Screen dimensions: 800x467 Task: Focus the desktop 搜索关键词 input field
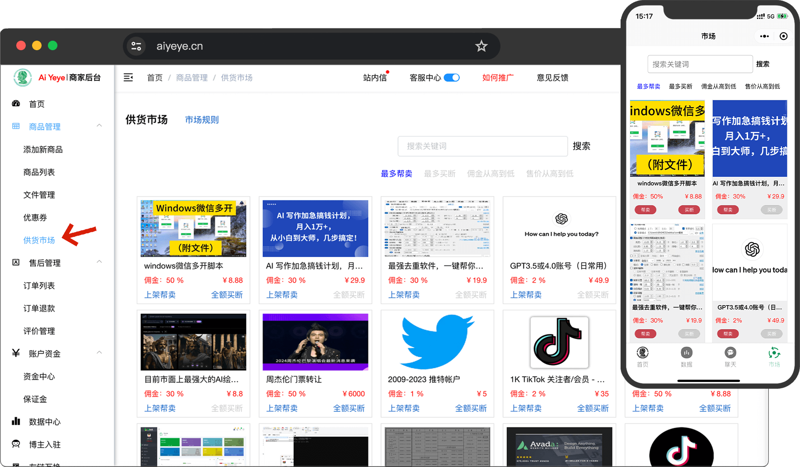point(483,146)
